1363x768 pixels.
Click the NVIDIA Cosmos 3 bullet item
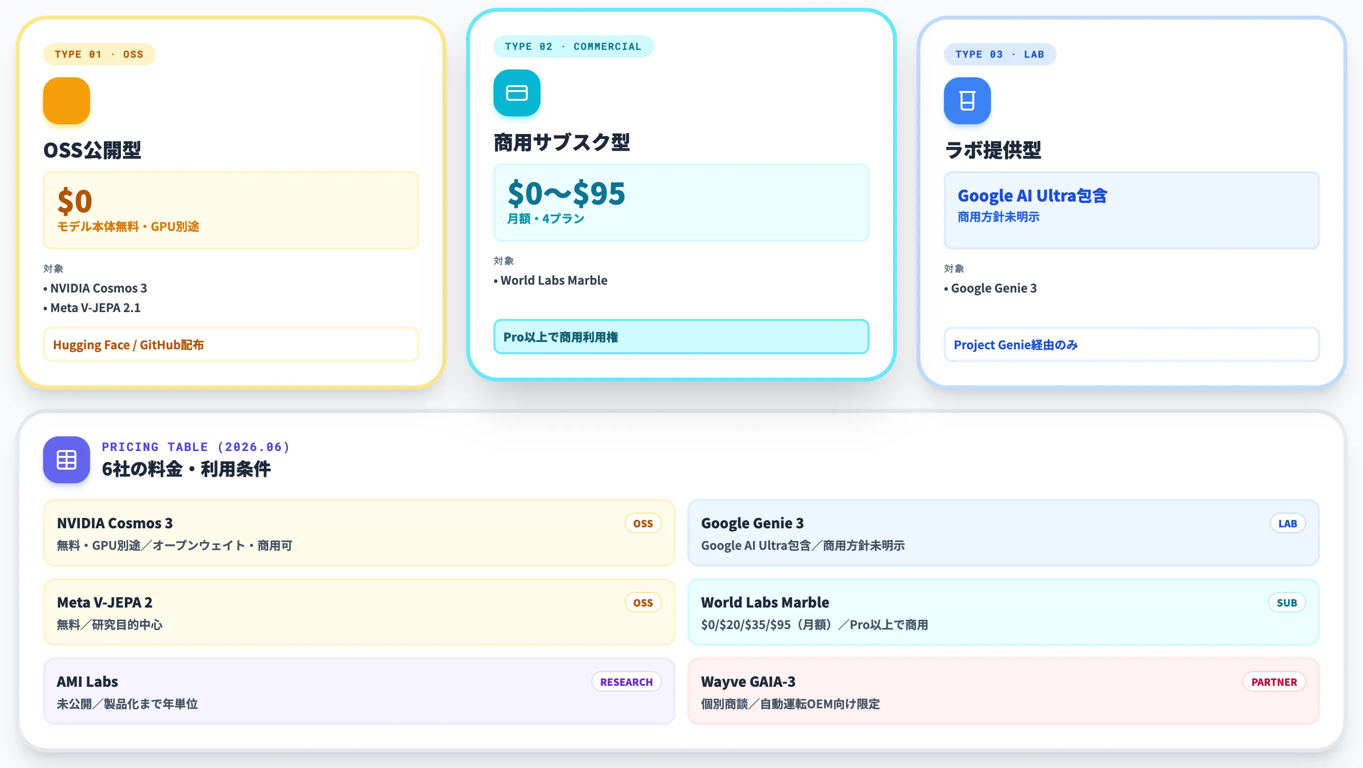pos(95,288)
